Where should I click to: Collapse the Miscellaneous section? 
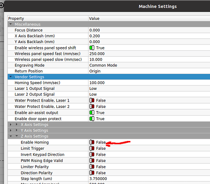click(11, 24)
